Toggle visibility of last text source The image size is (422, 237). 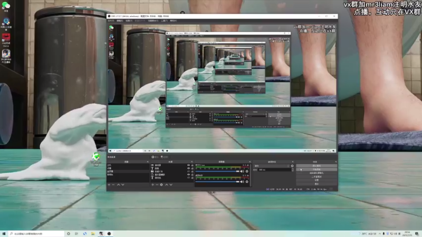click(x=188, y=178)
